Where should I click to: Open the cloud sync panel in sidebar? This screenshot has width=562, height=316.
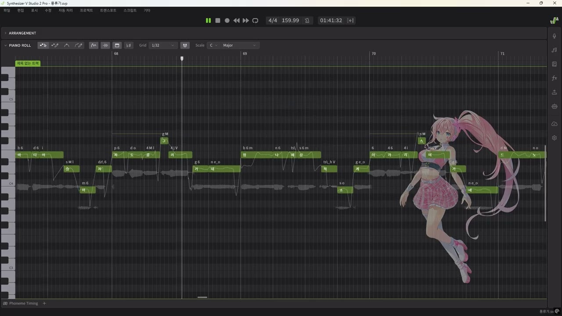point(555,124)
